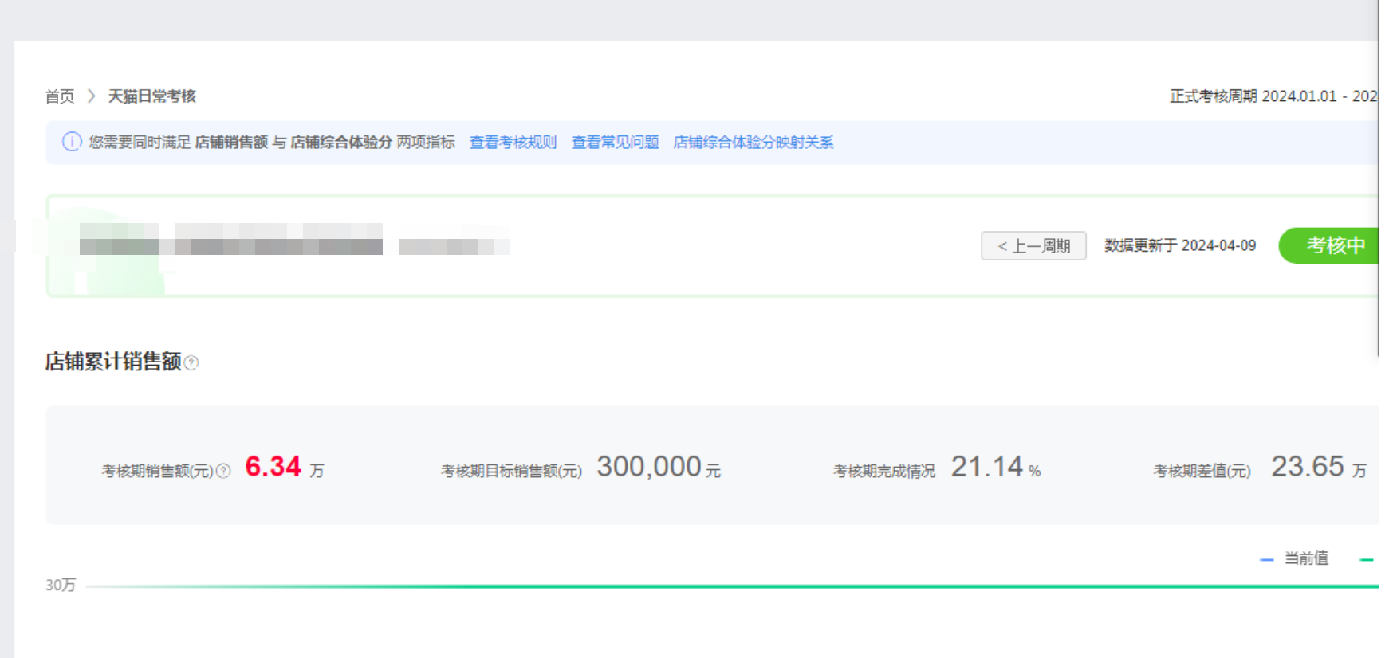
Task: Click help icon beside 店铺累计销售额 heading
Action: click(191, 363)
